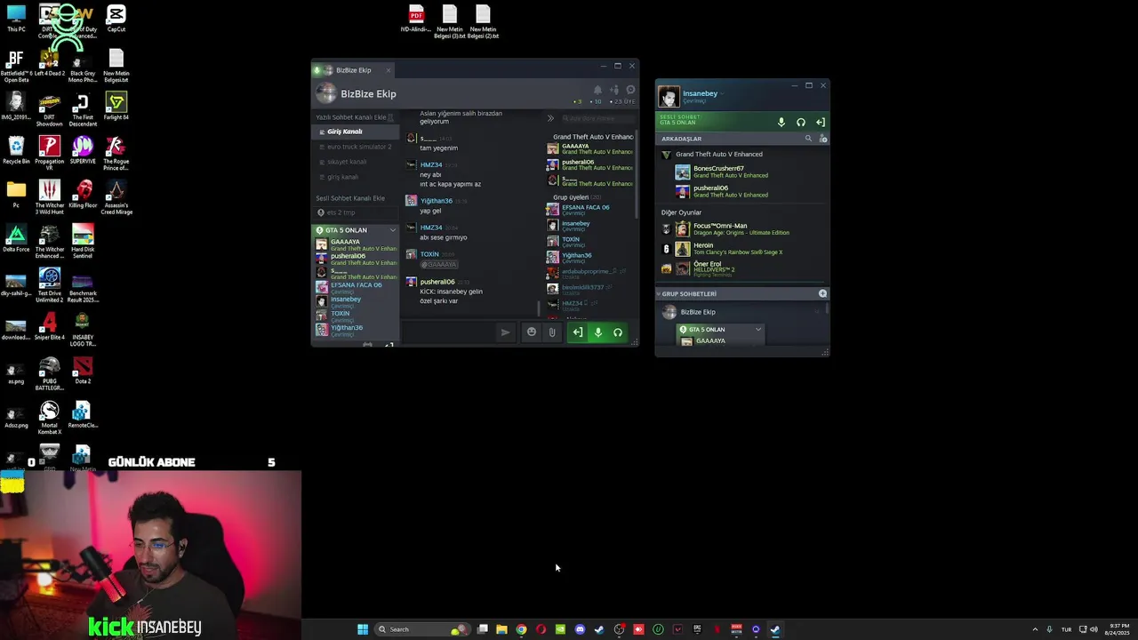This screenshot has width=1138, height=640.
Task: Send the chat message with arrow button
Action: click(505, 332)
